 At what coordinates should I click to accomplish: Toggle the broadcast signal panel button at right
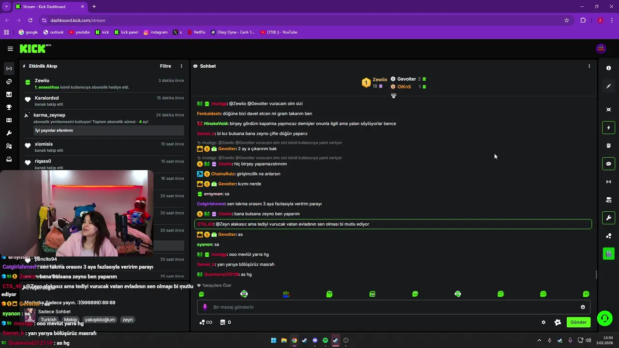pos(608,182)
